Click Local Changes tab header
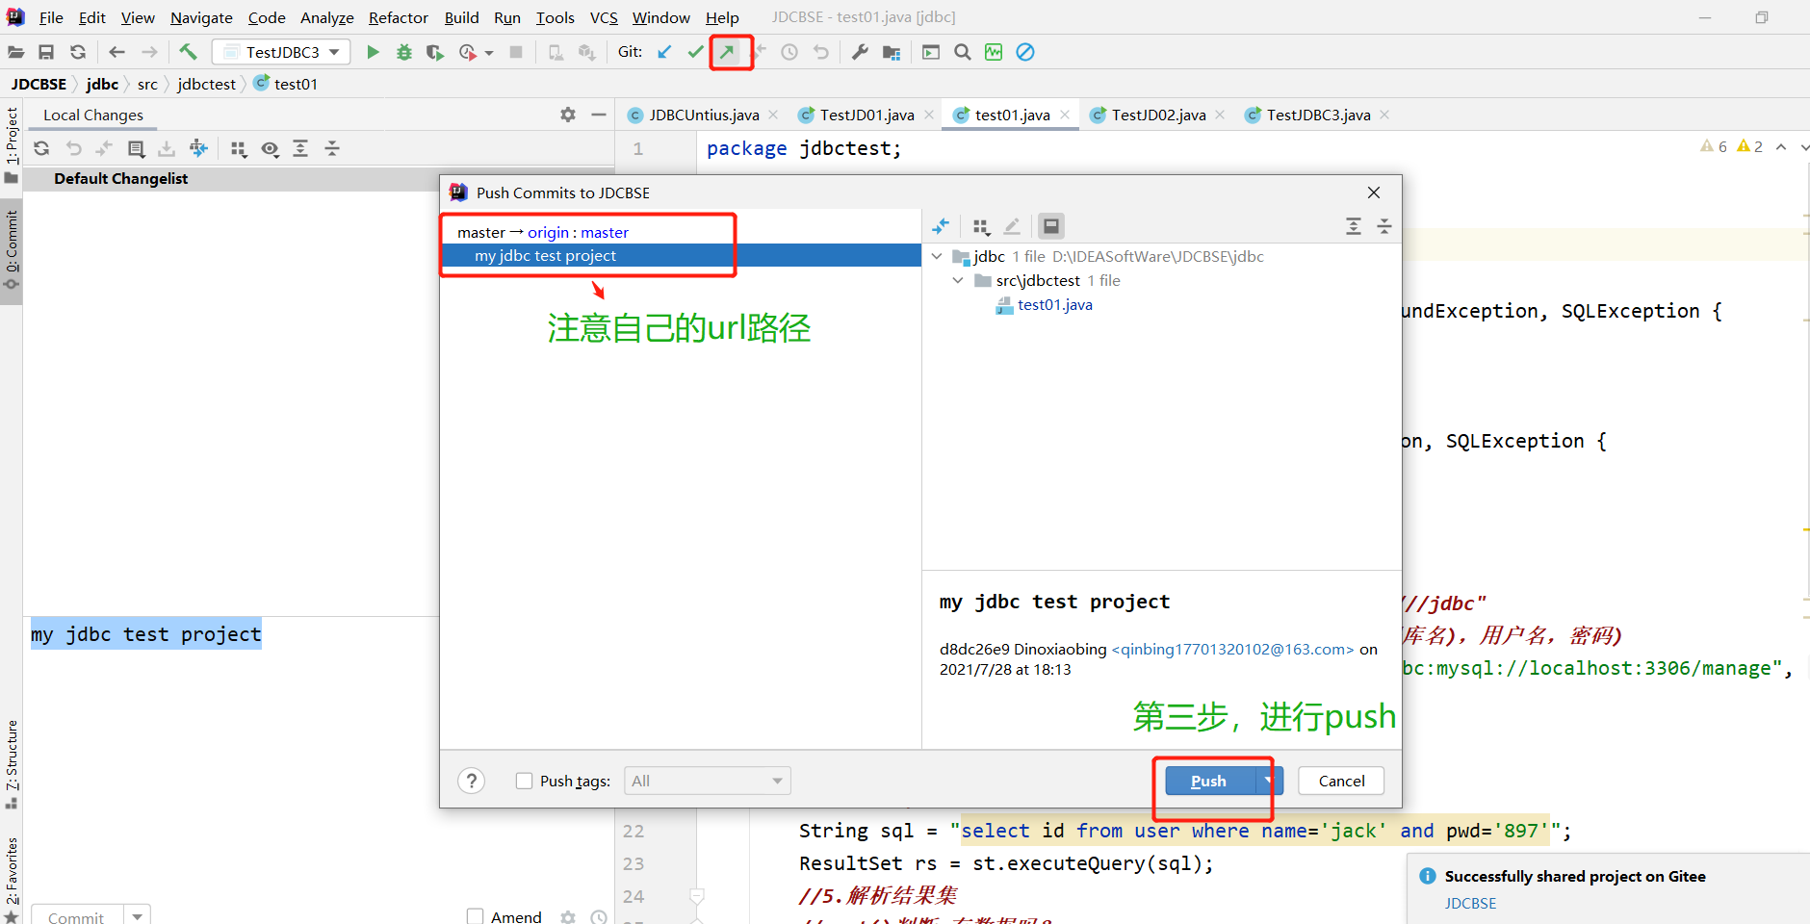 (93, 115)
